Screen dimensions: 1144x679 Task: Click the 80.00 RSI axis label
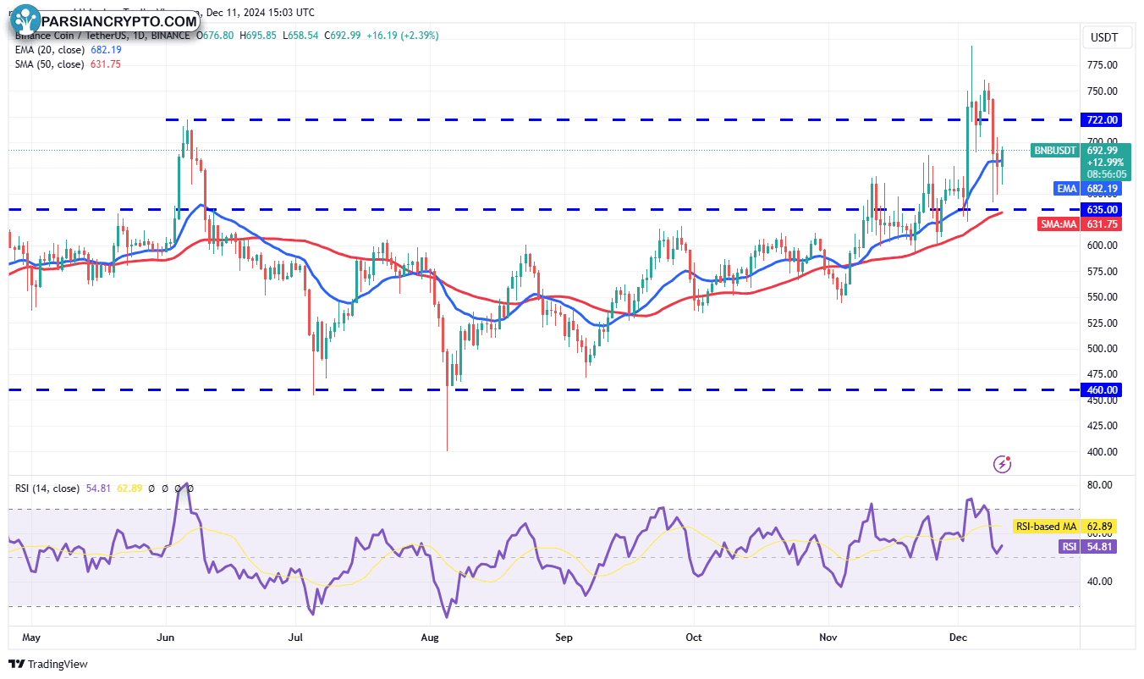[1099, 485]
